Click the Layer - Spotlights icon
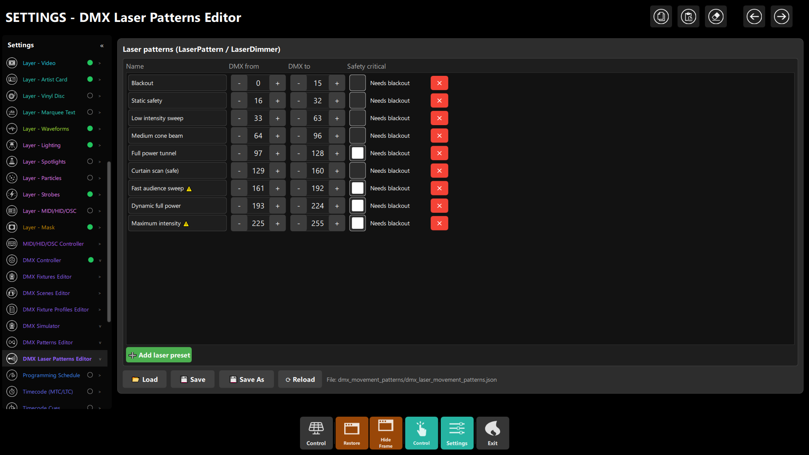 [12, 161]
